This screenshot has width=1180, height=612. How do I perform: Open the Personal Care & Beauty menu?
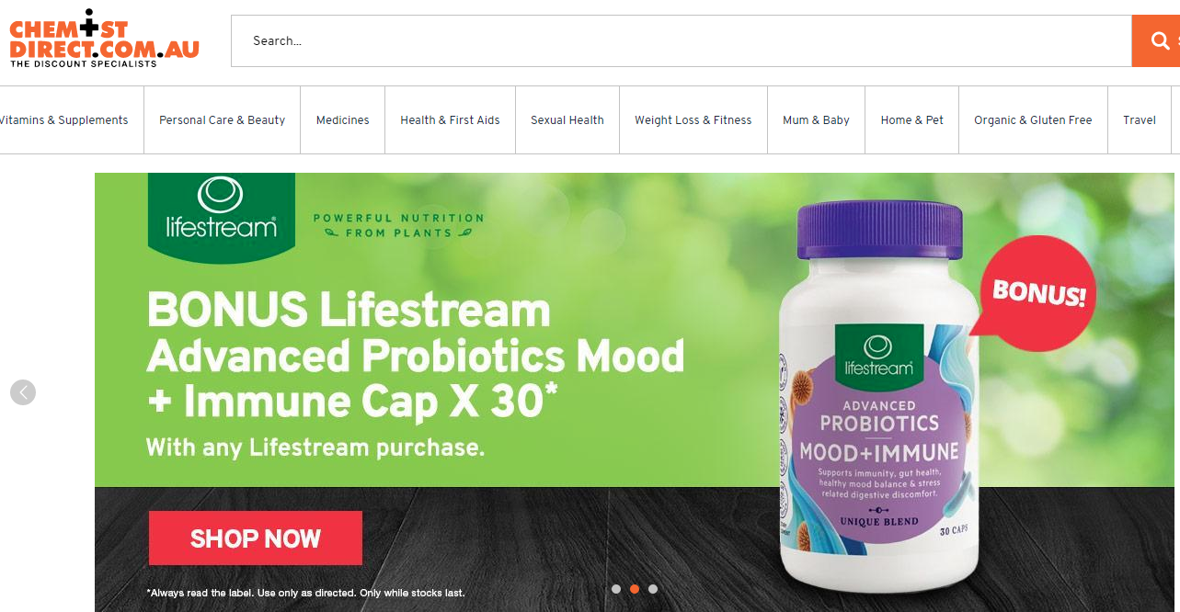(223, 120)
